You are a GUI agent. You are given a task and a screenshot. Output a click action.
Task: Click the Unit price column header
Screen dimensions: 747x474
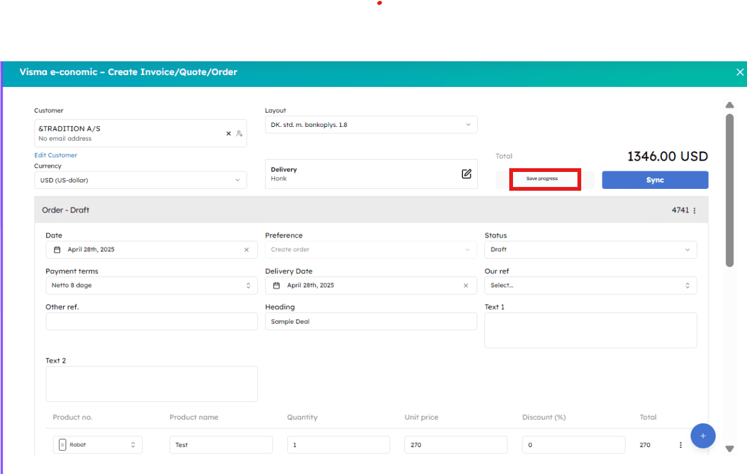(422, 417)
